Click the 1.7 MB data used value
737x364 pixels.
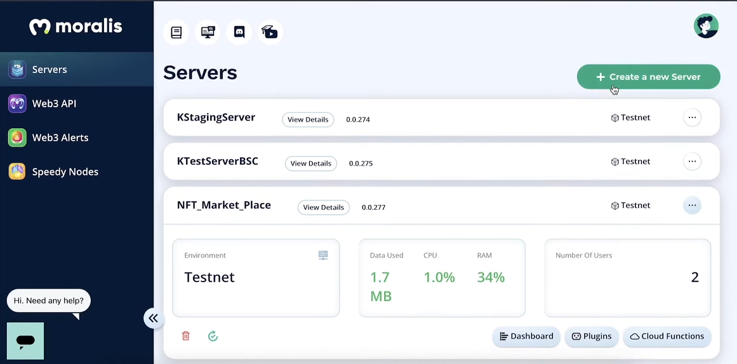pos(381,287)
